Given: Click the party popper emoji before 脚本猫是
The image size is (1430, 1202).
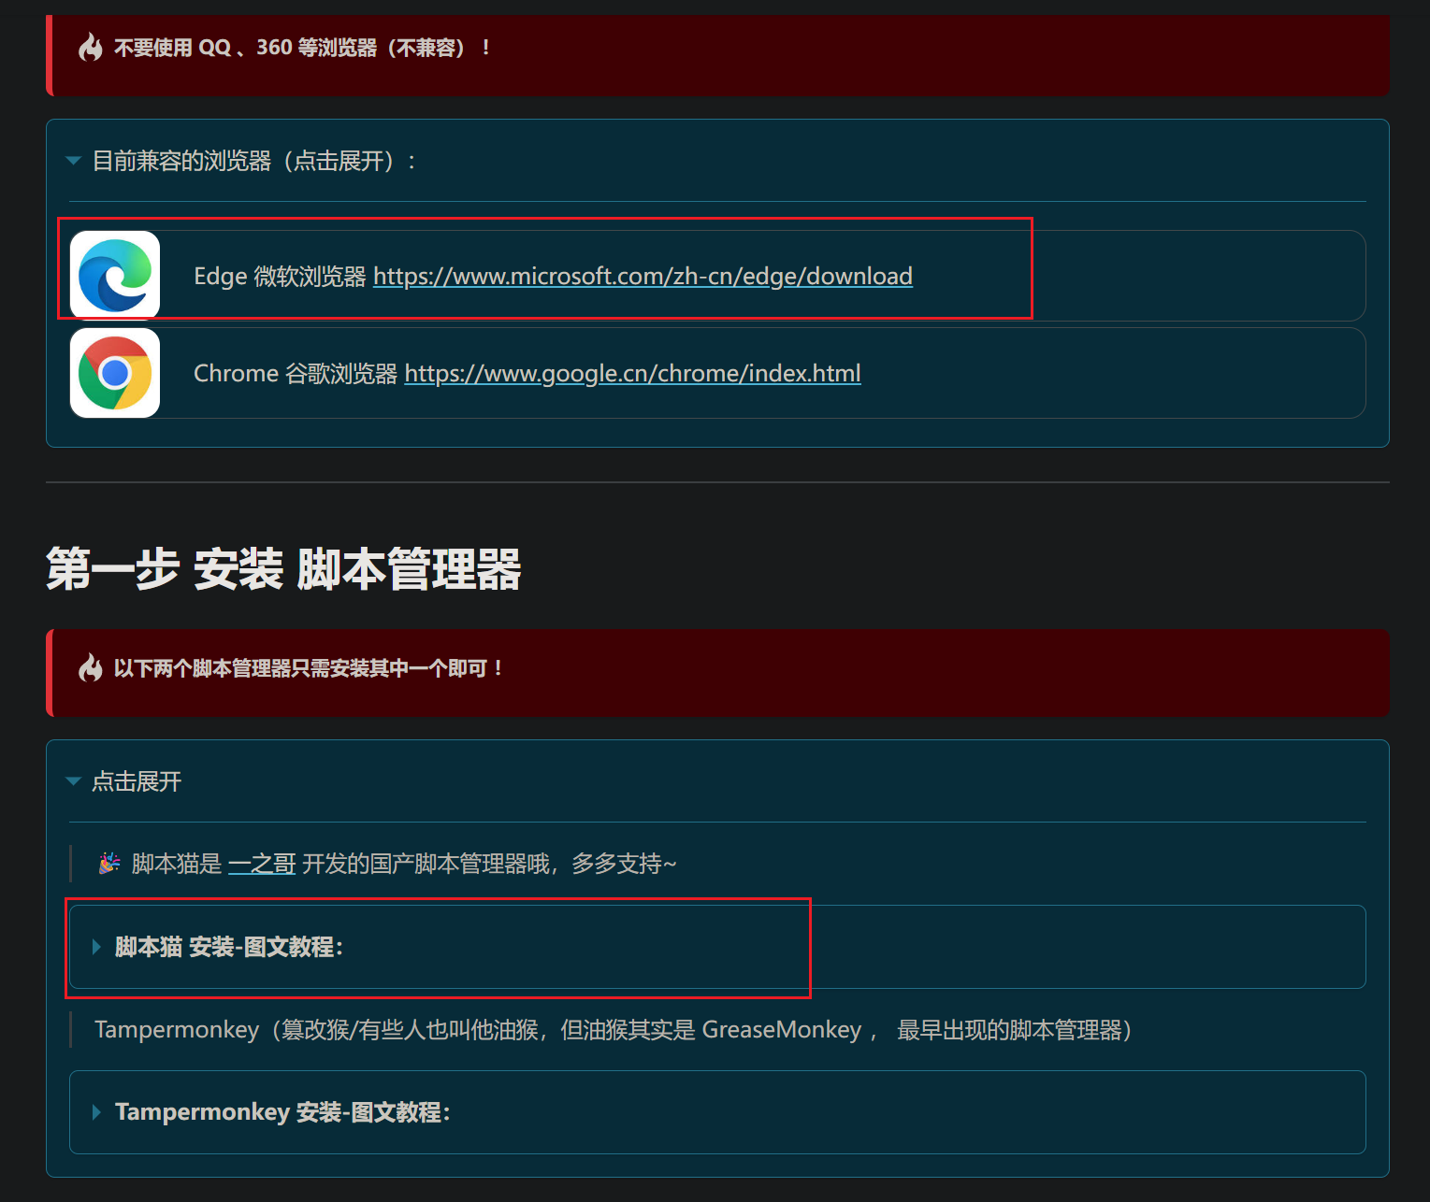Looking at the screenshot, I should (x=109, y=863).
